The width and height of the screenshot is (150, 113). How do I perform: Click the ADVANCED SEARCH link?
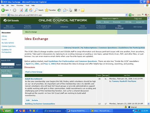pos(7,67)
